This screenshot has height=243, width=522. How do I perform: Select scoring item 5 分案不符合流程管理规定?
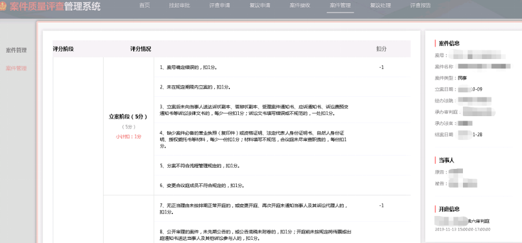(x=200, y=165)
